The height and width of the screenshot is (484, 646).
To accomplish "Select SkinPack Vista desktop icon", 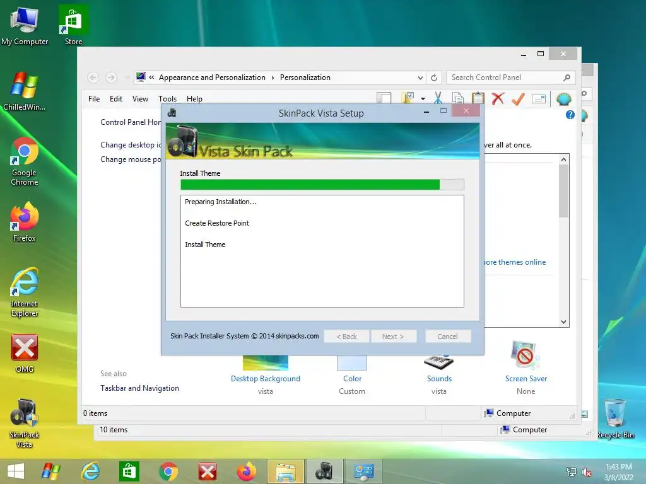I will coord(25,423).
